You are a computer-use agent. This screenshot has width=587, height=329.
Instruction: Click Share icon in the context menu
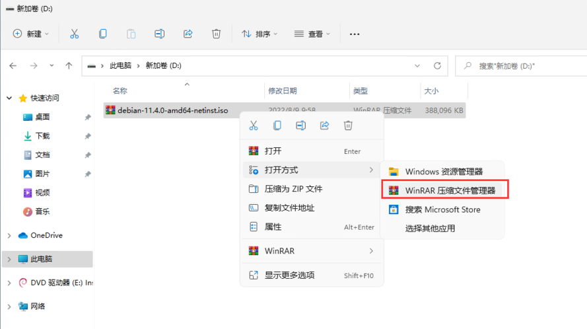coord(325,126)
